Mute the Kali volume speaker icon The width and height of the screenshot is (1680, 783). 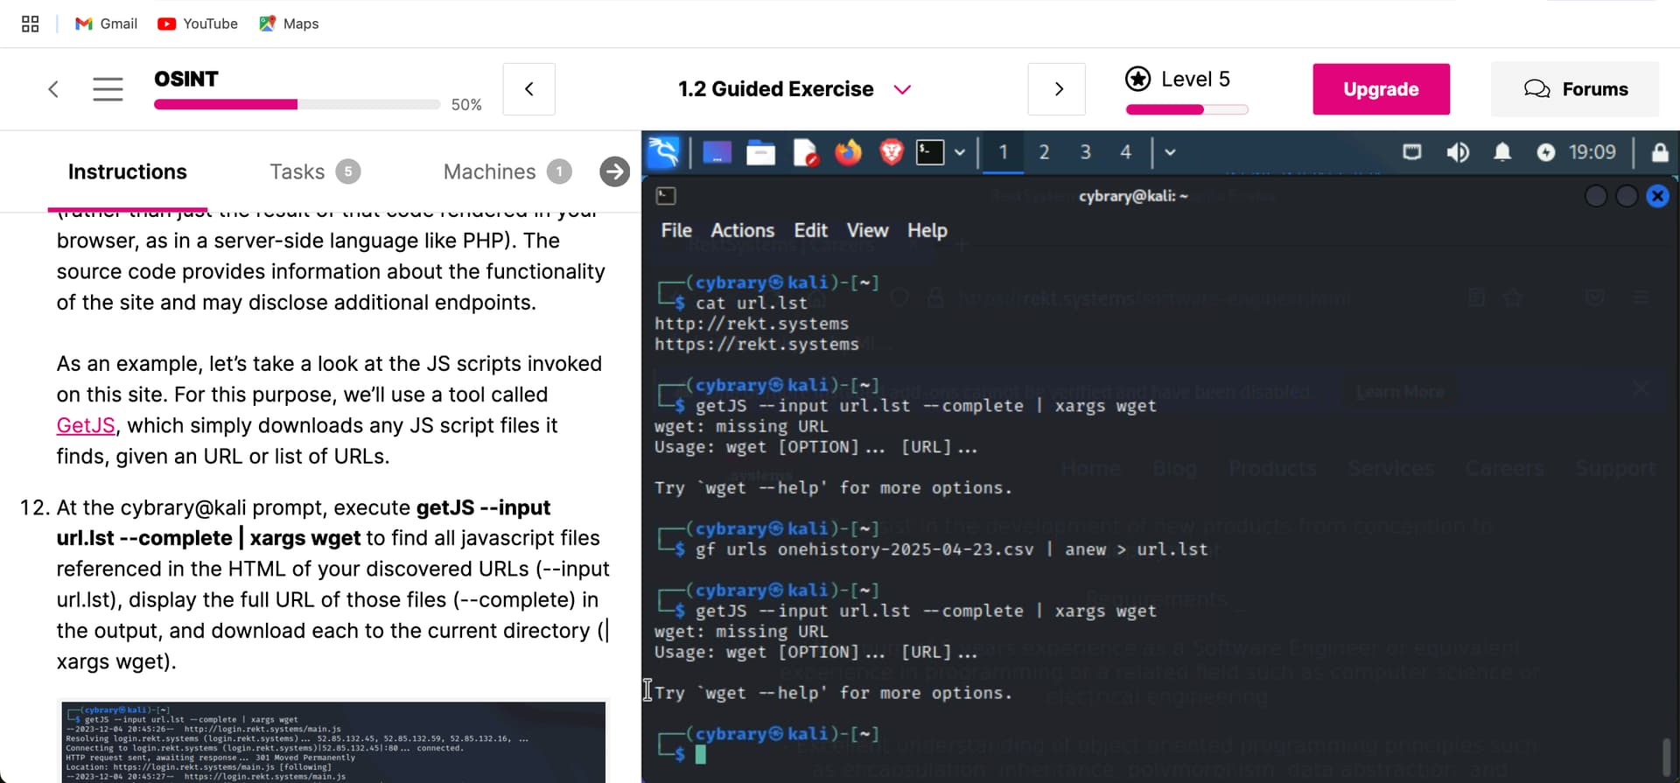tap(1457, 152)
